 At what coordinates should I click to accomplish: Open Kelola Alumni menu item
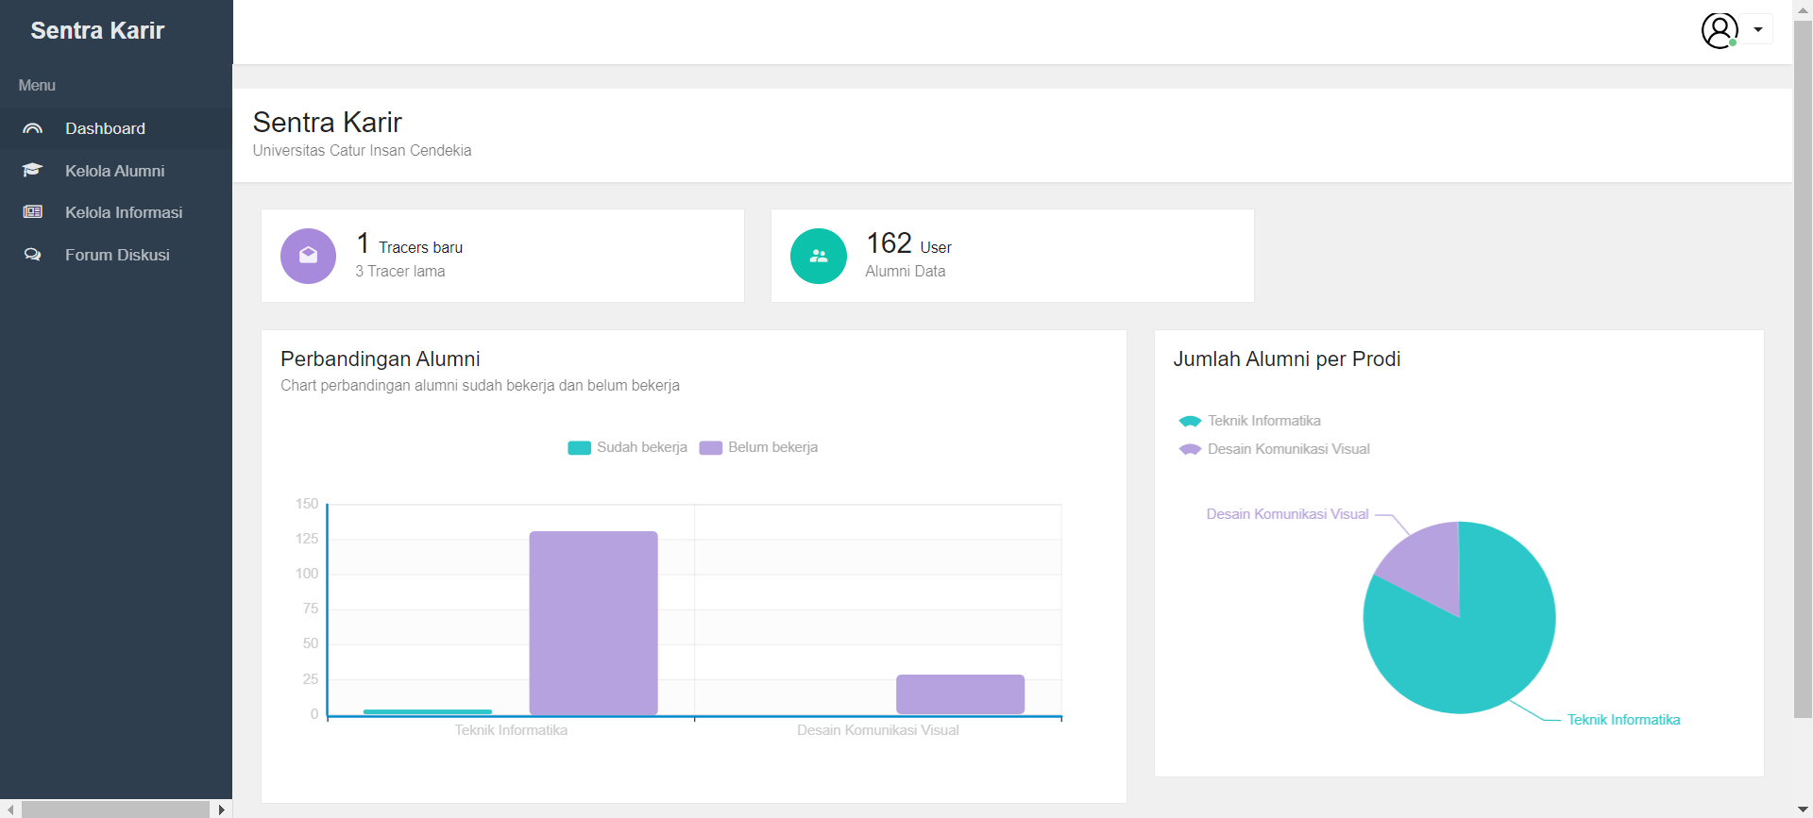point(114,171)
